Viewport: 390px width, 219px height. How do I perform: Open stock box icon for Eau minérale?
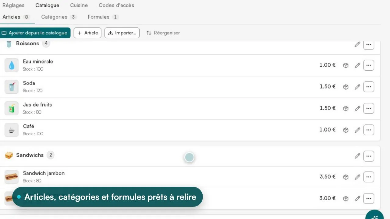click(x=346, y=65)
